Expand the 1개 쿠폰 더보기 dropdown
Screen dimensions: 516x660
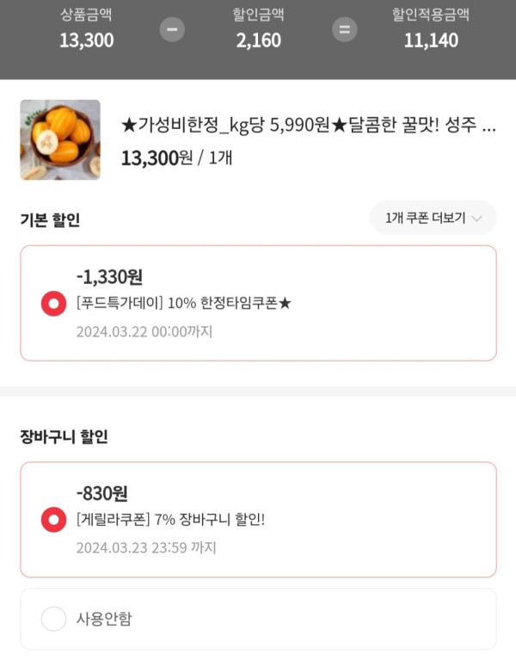pyautogui.click(x=433, y=219)
